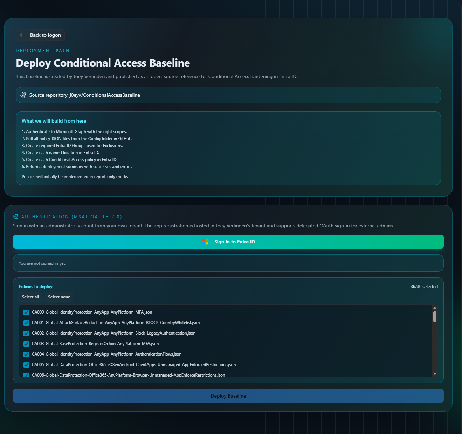Toggle the CA005 iOSenAndroid AppEnforcedRestrictions checkbox
The width and height of the screenshot is (462, 434).
pos(26,365)
